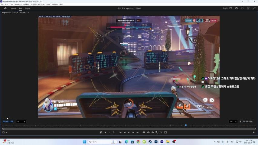The height and width of the screenshot is (145, 258).
Task: Click the Go to In point button
Action: point(120,132)
